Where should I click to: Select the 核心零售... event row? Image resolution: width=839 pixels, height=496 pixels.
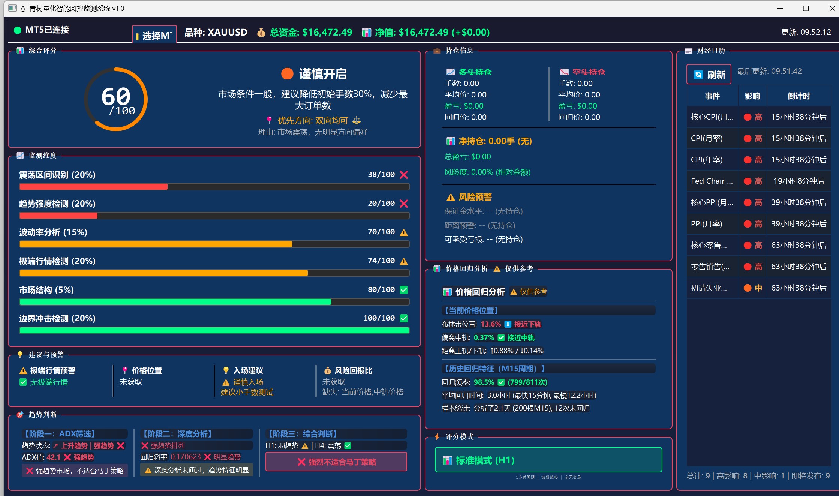(759, 245)
